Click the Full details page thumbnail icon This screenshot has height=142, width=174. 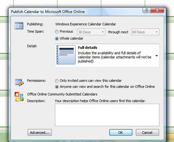[66, 55]
